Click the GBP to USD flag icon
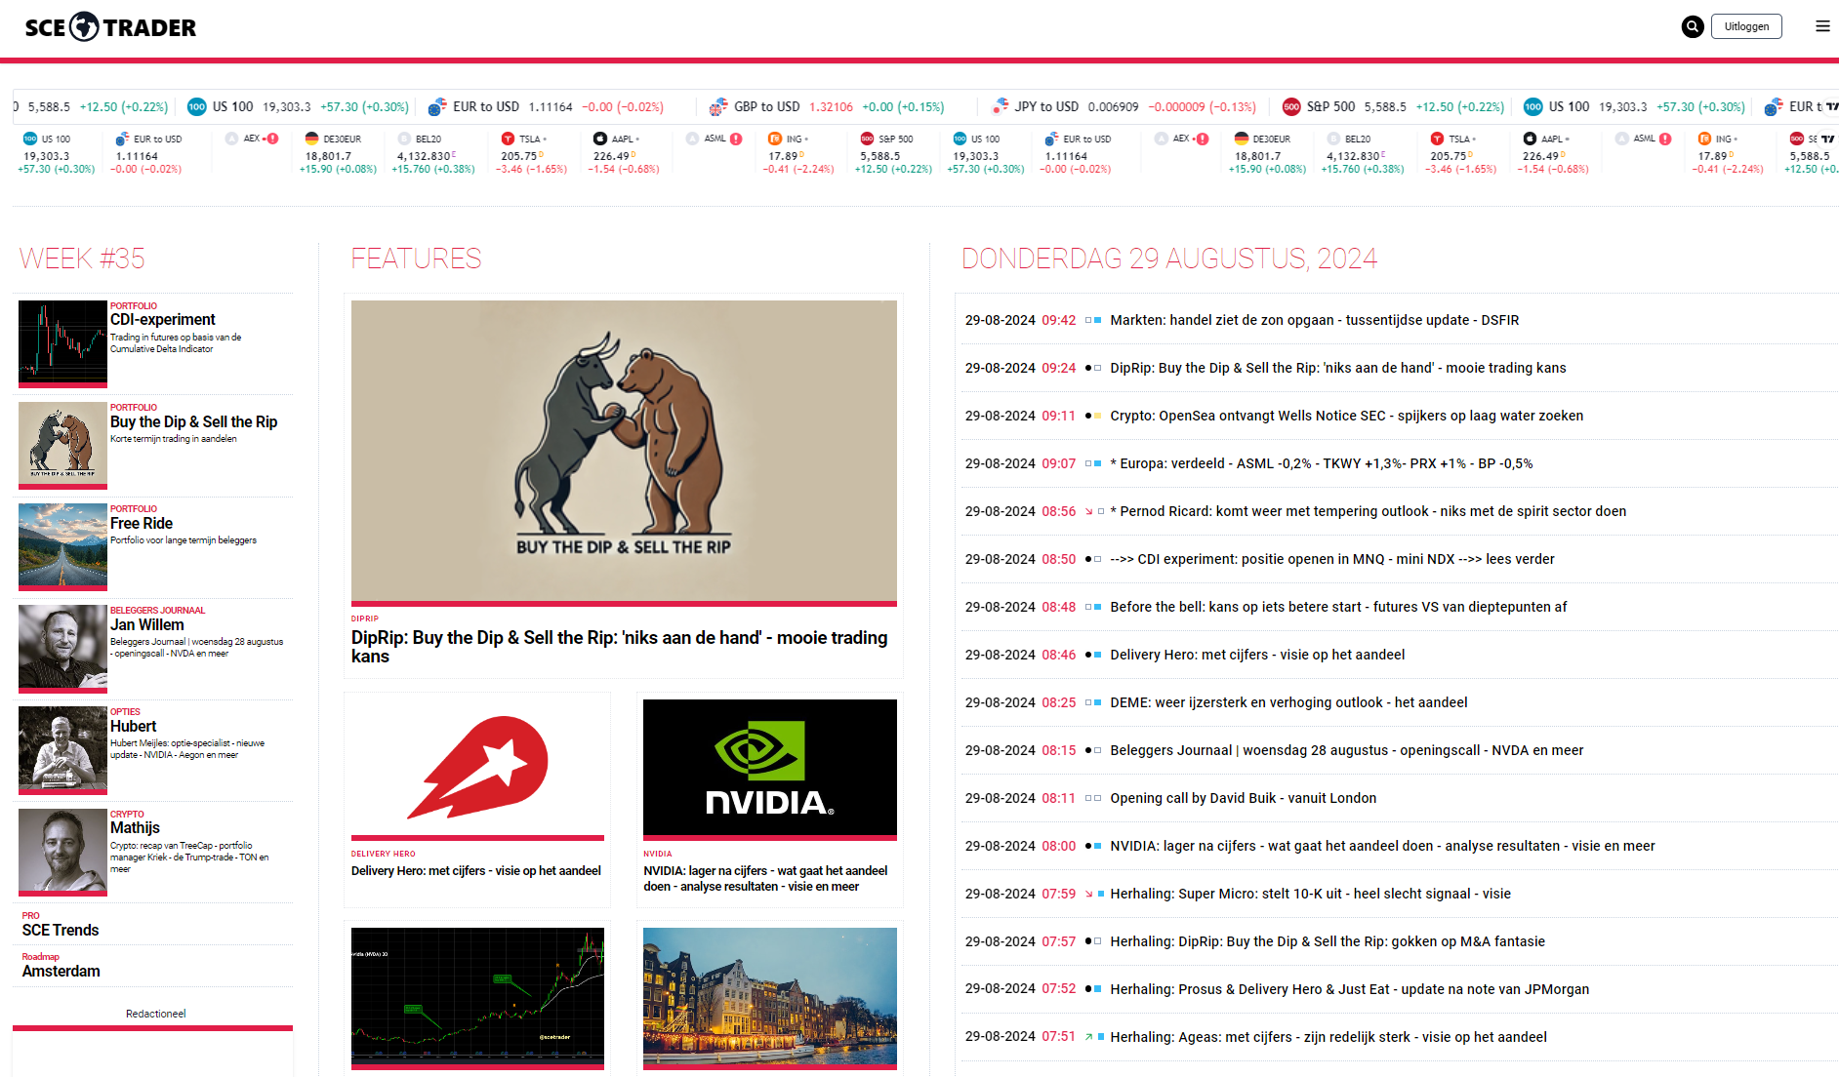The image size is (1839, 1077). pos(718,106)
